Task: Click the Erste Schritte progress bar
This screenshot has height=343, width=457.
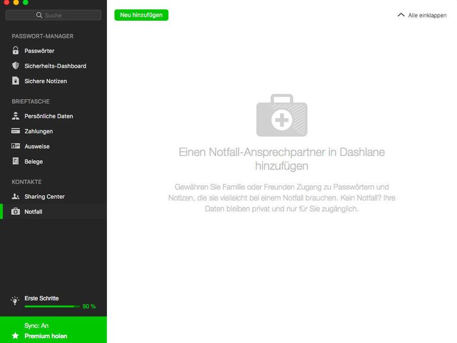Action: (x=52, y=306)
